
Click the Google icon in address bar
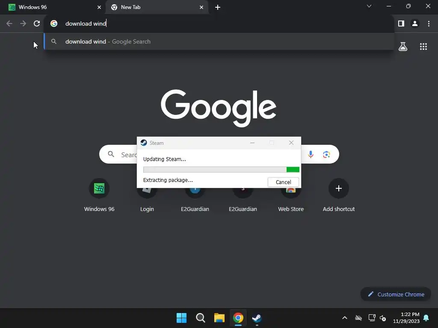54,23
